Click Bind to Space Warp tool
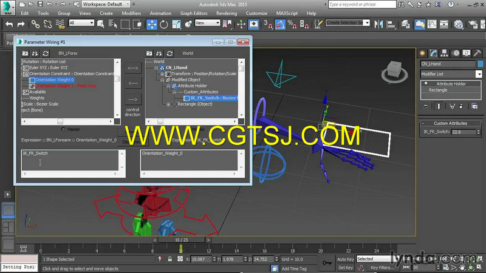486x273 pixels. 60,24
